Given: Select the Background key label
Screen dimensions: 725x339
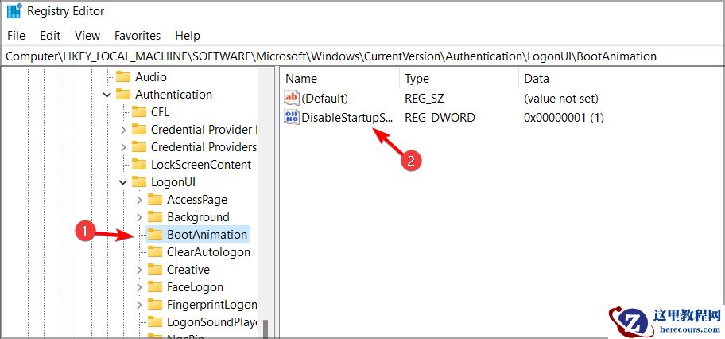Looking at the screenshot, I should 198,217.
